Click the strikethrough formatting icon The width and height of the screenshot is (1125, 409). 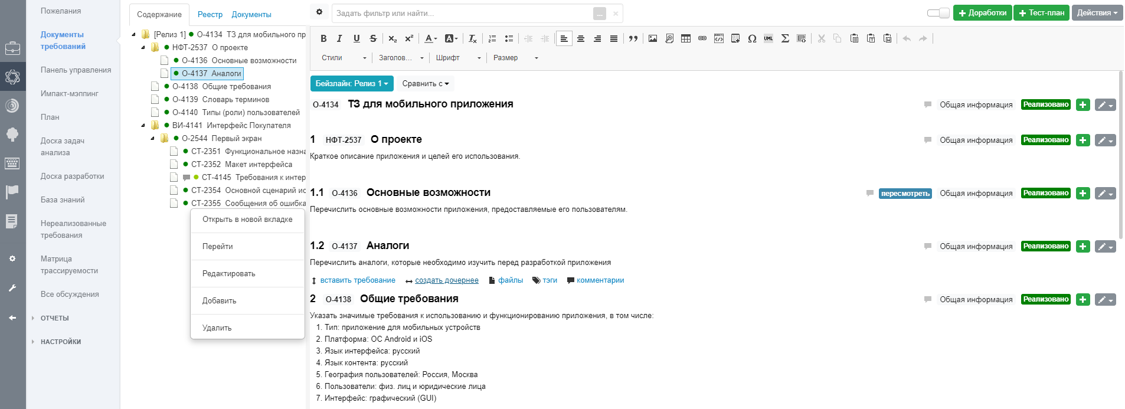(373, 38)
